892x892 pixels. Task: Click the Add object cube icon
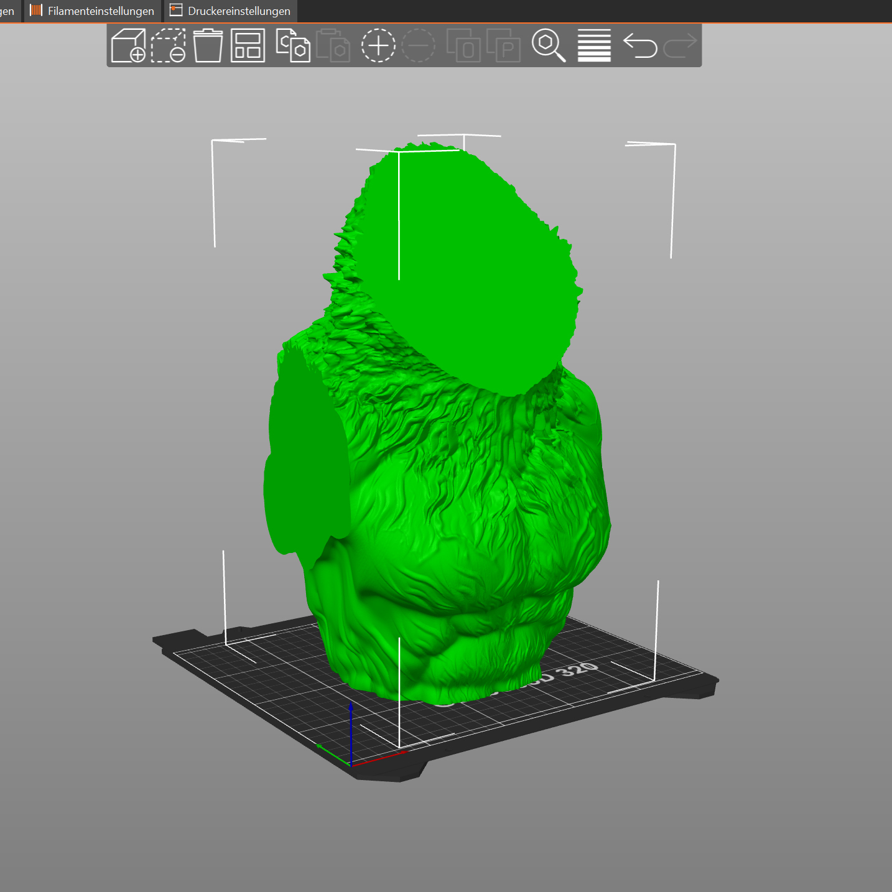(x=128, y=45)
